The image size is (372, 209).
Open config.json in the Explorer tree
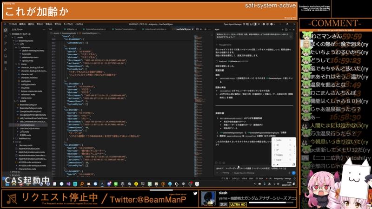[26, 81]
